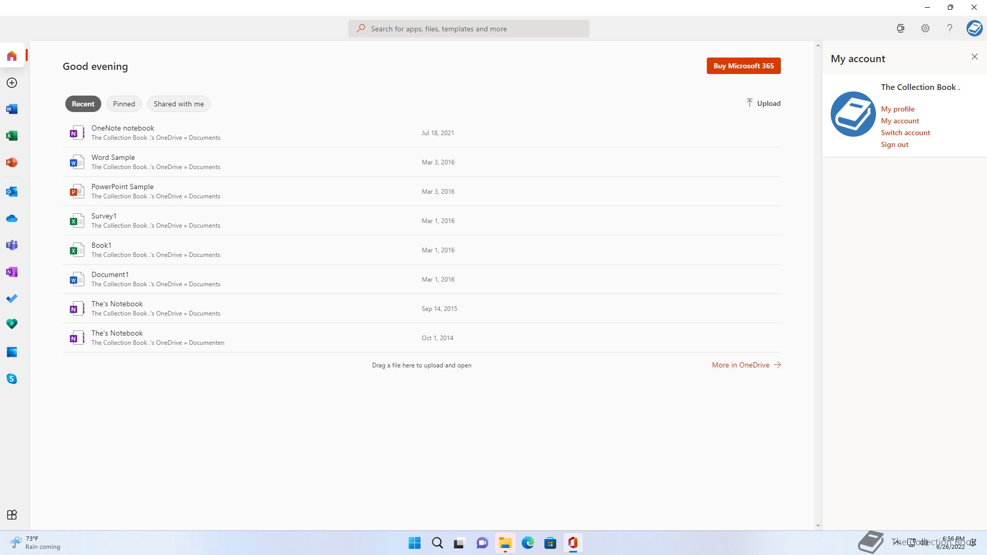Open Outlook in the sidebar
This screenshot has width=987, height=555.
click(12, 192)
